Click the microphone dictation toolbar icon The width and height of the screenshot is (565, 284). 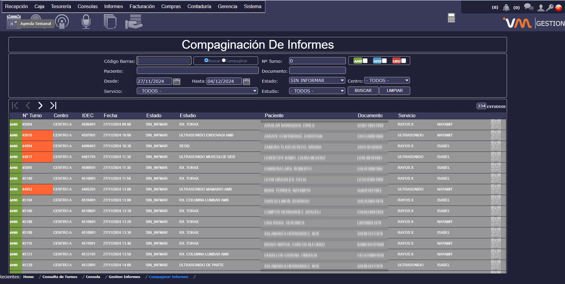click(86, 22)
